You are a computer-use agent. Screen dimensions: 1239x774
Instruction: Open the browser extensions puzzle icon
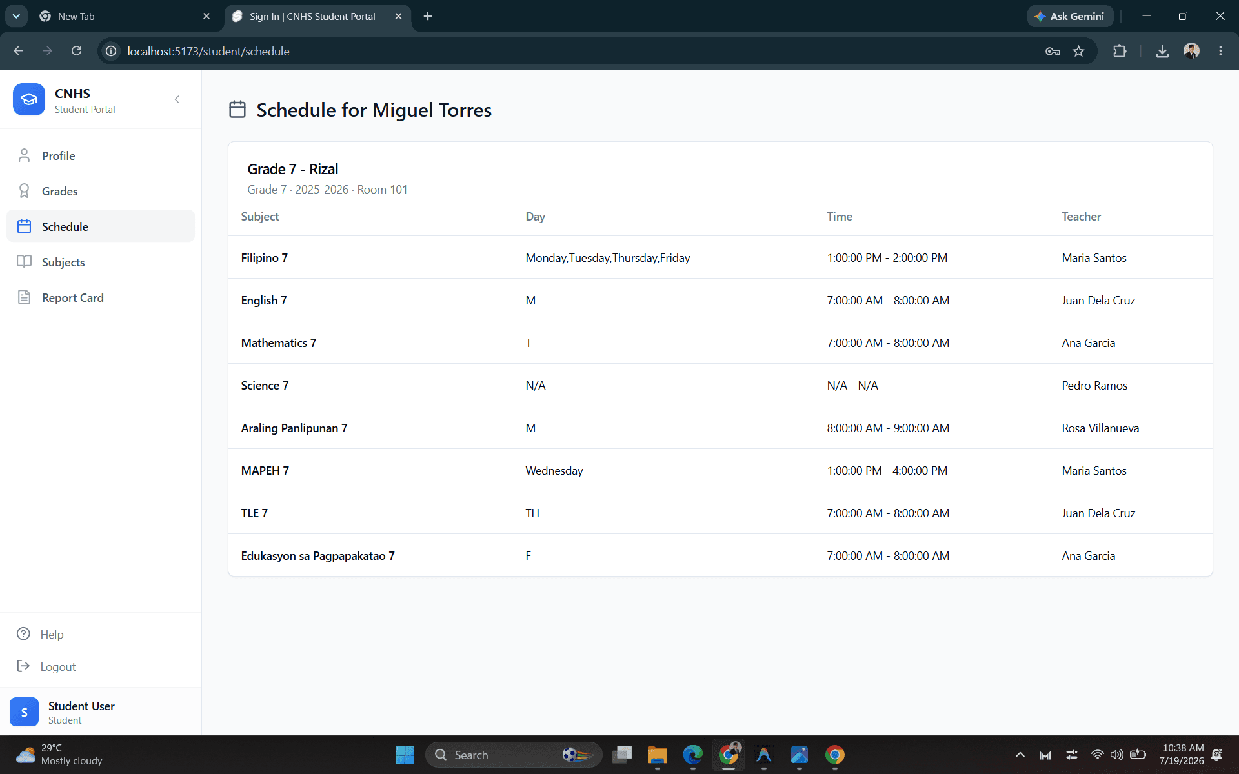[x=1120, y=51]
